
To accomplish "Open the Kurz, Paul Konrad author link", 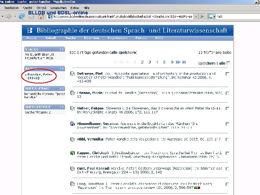I will (94, 169).
